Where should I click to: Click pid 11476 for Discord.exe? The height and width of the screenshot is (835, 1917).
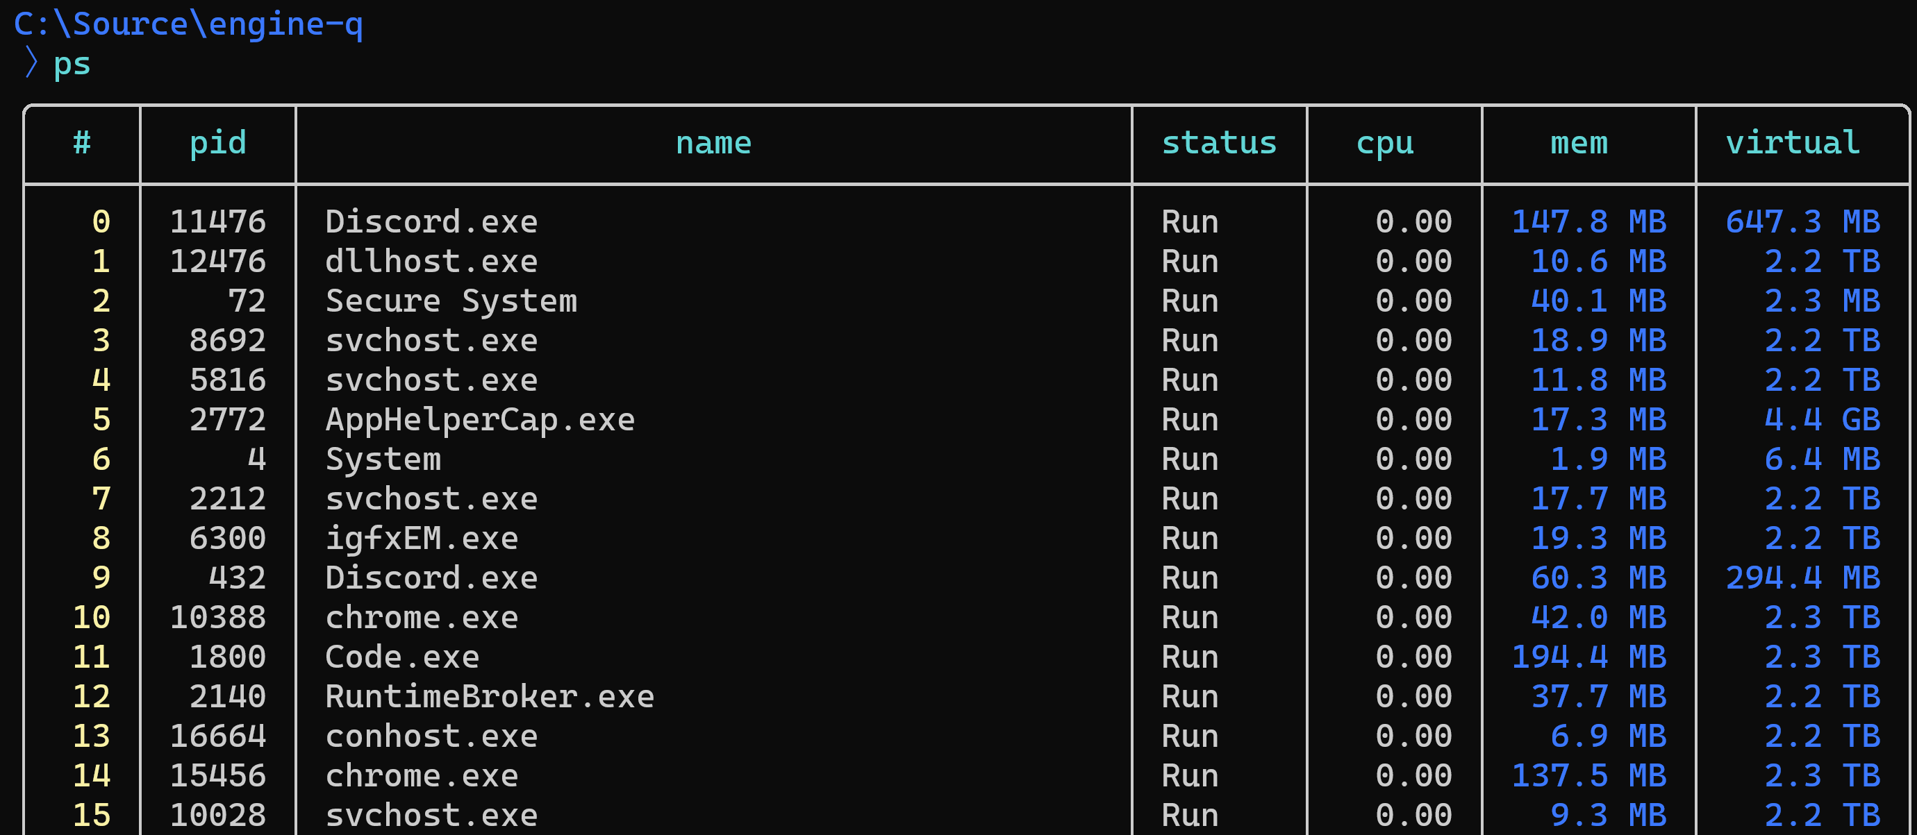[218, 221]
